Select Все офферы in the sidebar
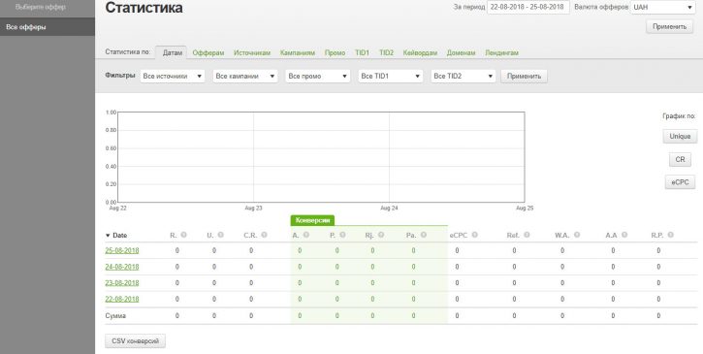This screenshot has width=703, height=354. coord(48,27)
